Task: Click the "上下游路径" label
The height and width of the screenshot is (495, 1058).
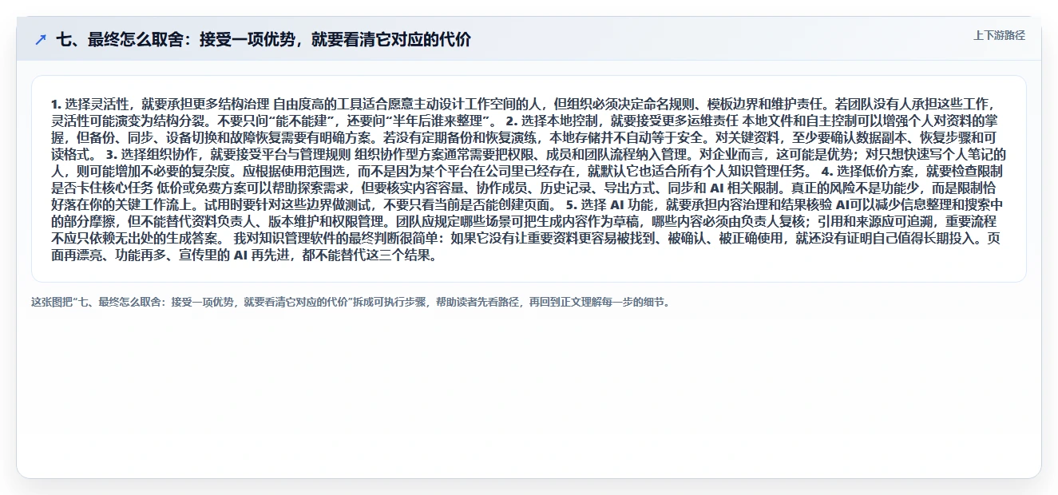Action: click(999, 35)
